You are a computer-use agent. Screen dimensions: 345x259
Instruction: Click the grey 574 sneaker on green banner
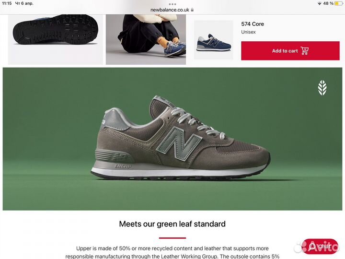[181, 138]
